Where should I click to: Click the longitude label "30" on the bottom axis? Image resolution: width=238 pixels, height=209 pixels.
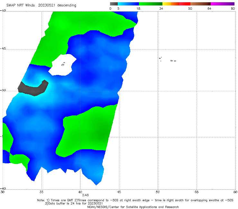(x=3, y=192)
